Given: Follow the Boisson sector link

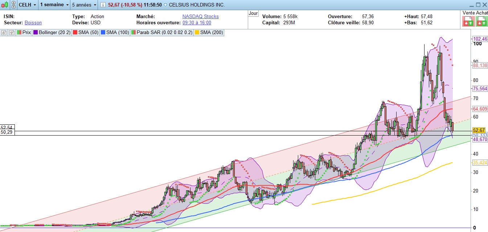Looking at the screenshot, I should click(33, 22).
